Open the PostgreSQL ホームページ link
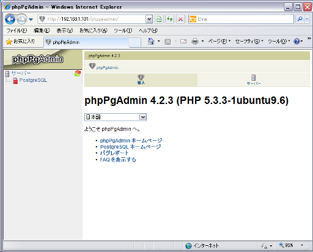This screenshot has width=313, height=252. pos(131,147)
